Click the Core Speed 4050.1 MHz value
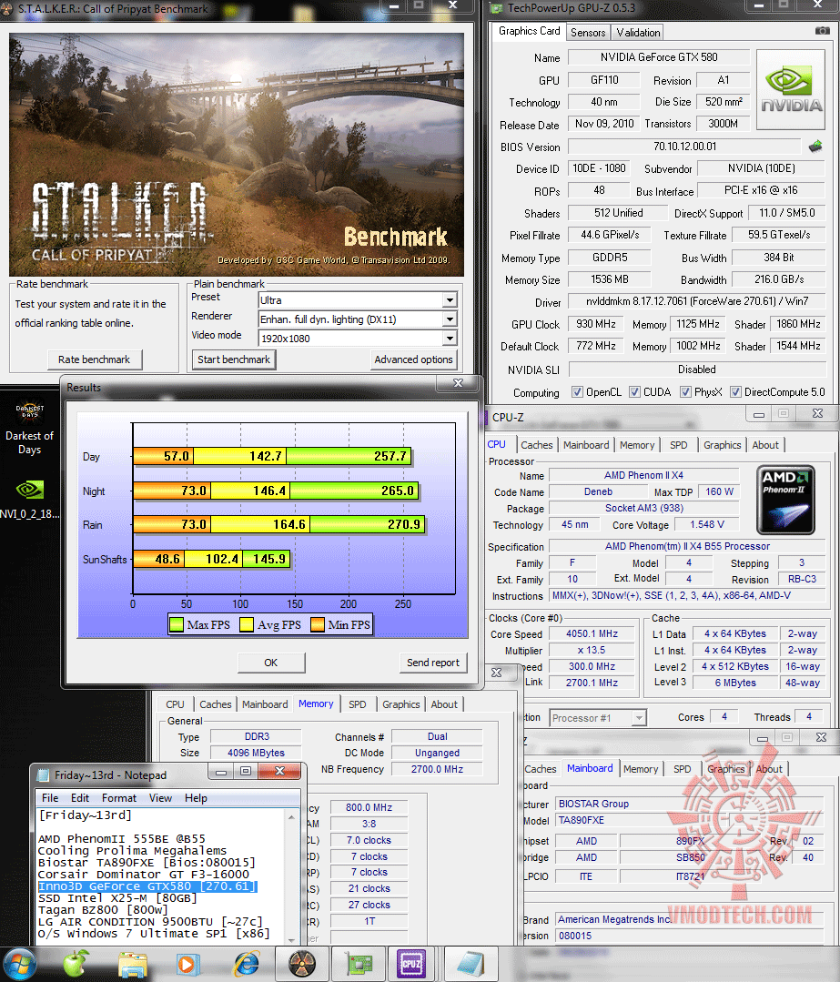 pos(592,633)
